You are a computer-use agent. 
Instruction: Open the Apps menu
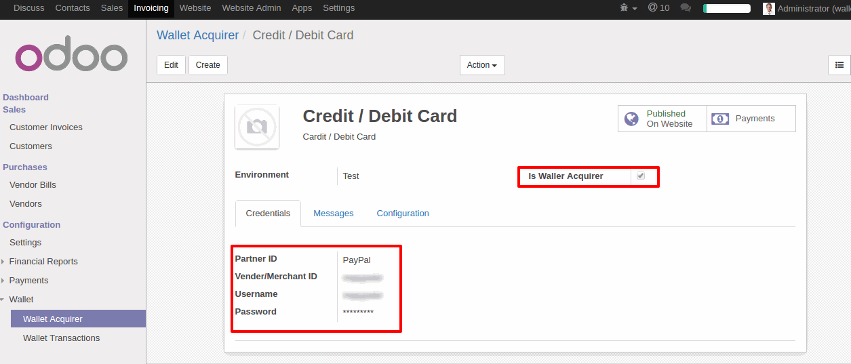[302, 8]
